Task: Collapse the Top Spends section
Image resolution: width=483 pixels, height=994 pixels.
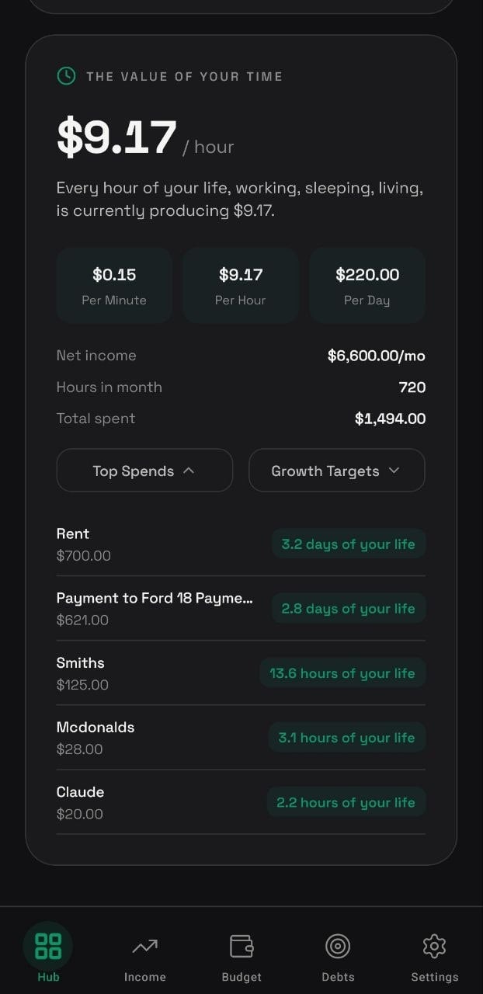Action: (144, 470)
